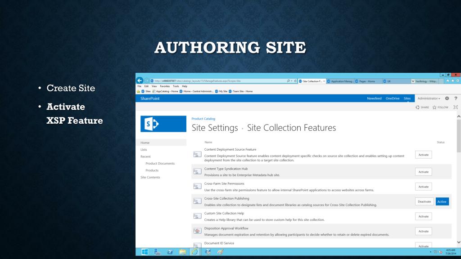The width and height of the screenshot is (461, 259).
Task: Open the browser tools gear icon
Action: tap(457, 81)
